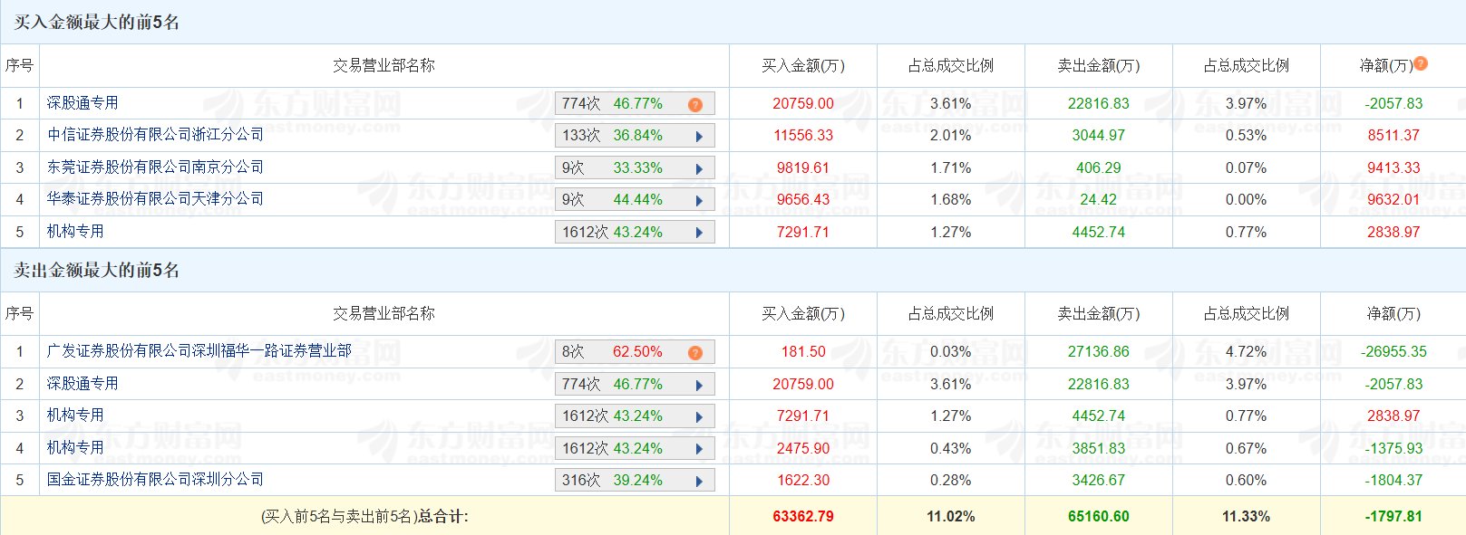Click orange question icon in 深股通专用 buy row

(x=695, y=105)
